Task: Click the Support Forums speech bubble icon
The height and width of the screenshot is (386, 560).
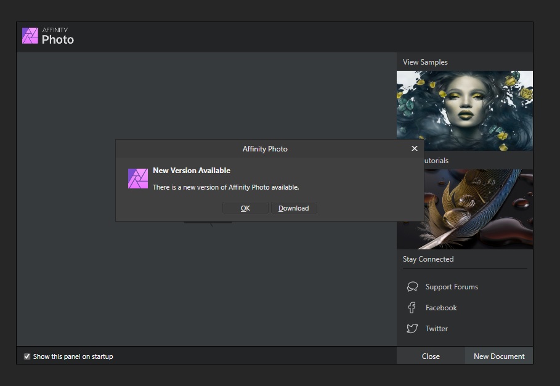Action: [412, 287]
